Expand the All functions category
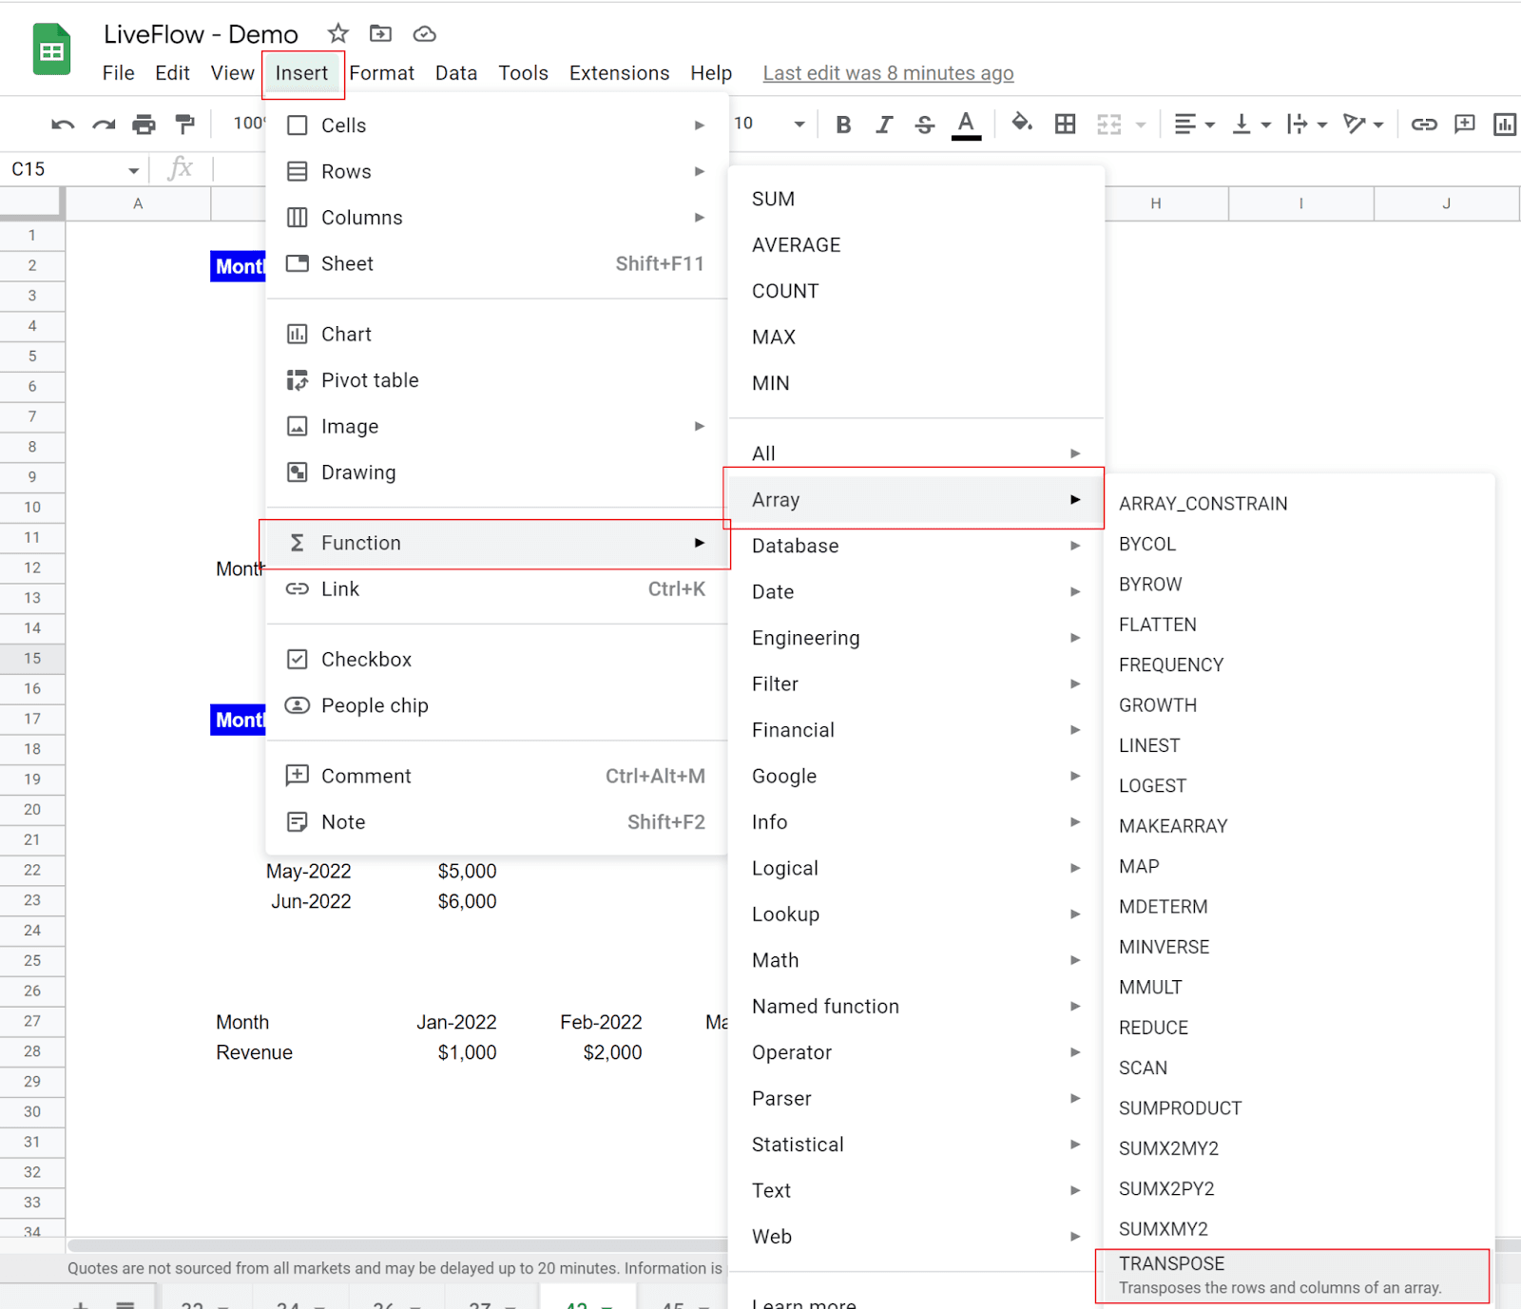Viewport: 1521px width, 1309px height. tap(916, 453)
